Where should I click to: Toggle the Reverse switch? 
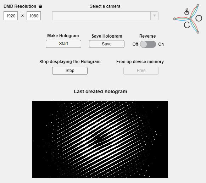(x=148, y=44)
